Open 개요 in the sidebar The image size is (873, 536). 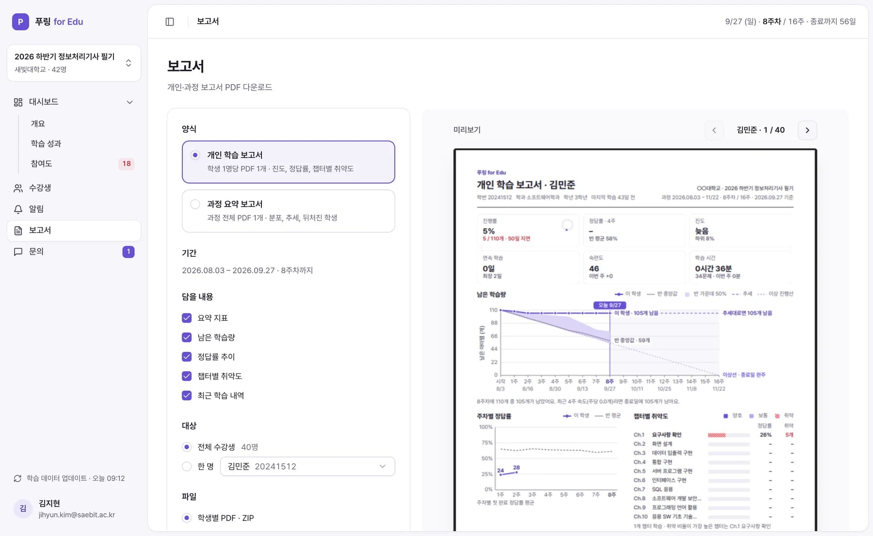(x=38, y=124)
